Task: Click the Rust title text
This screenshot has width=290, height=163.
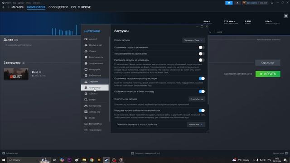Action: pyautogui.click(x=34, y=72)
